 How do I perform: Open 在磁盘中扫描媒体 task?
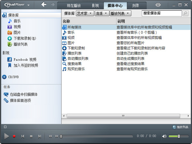click(23, 94)
